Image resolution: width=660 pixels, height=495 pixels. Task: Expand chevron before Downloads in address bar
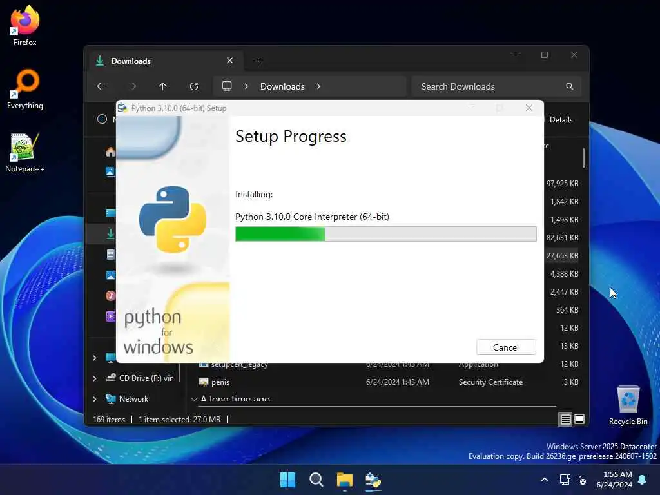(246, 86)
